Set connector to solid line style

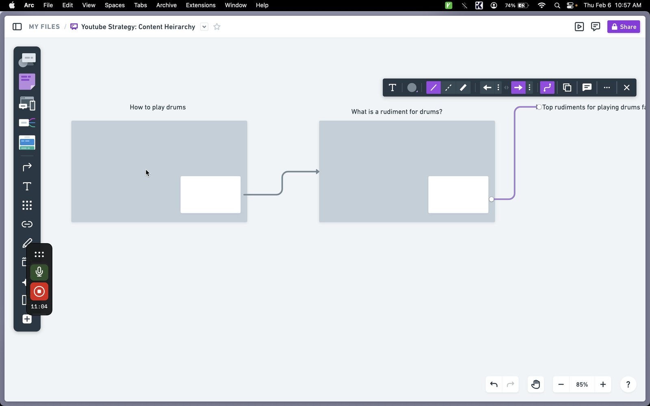tap(433, 88)
